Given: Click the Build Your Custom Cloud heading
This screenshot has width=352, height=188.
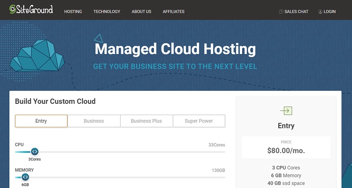Looking at the screenshot, I should coord(55,102).
